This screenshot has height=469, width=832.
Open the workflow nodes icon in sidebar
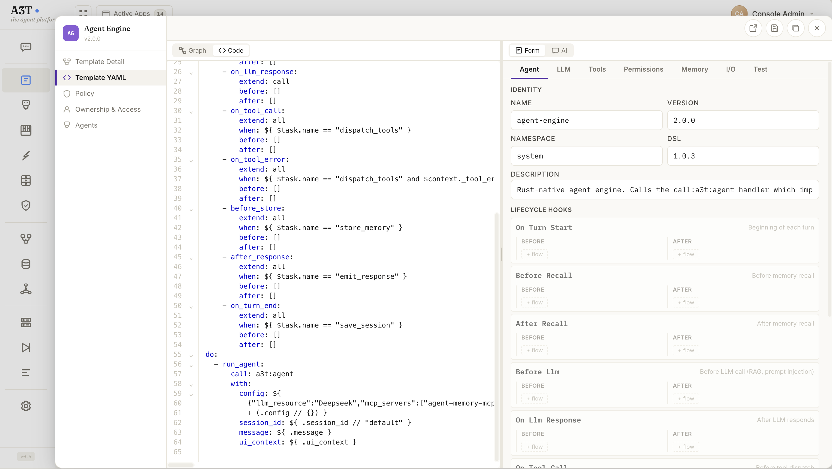pyautogui.click(x=26, y=239)
